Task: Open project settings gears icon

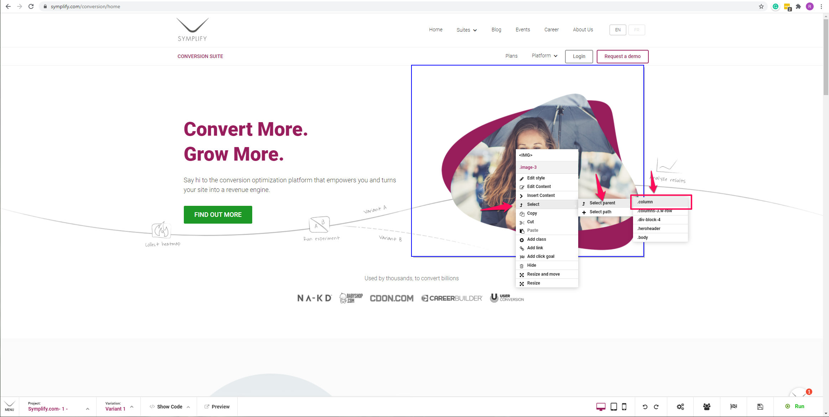Action: click(x=680, y=407)
